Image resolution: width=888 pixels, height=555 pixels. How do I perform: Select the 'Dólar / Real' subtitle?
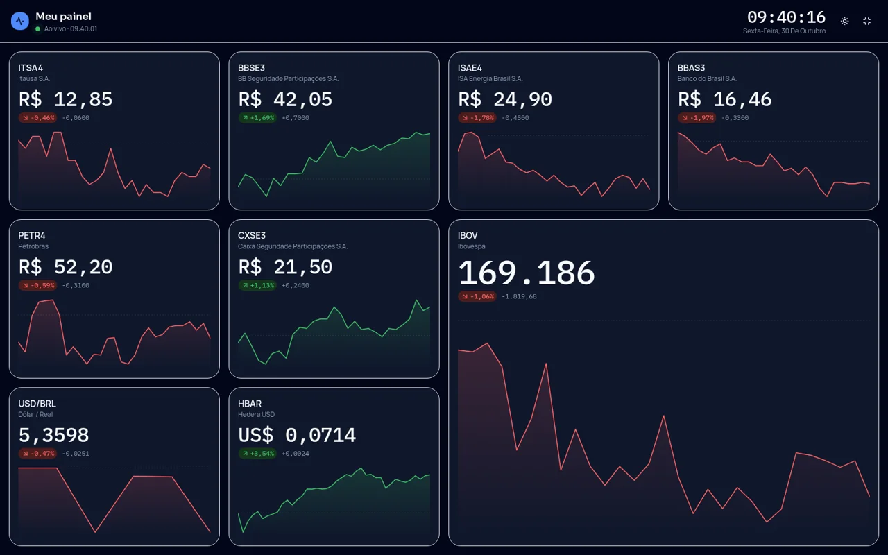[x=36, y=415]
